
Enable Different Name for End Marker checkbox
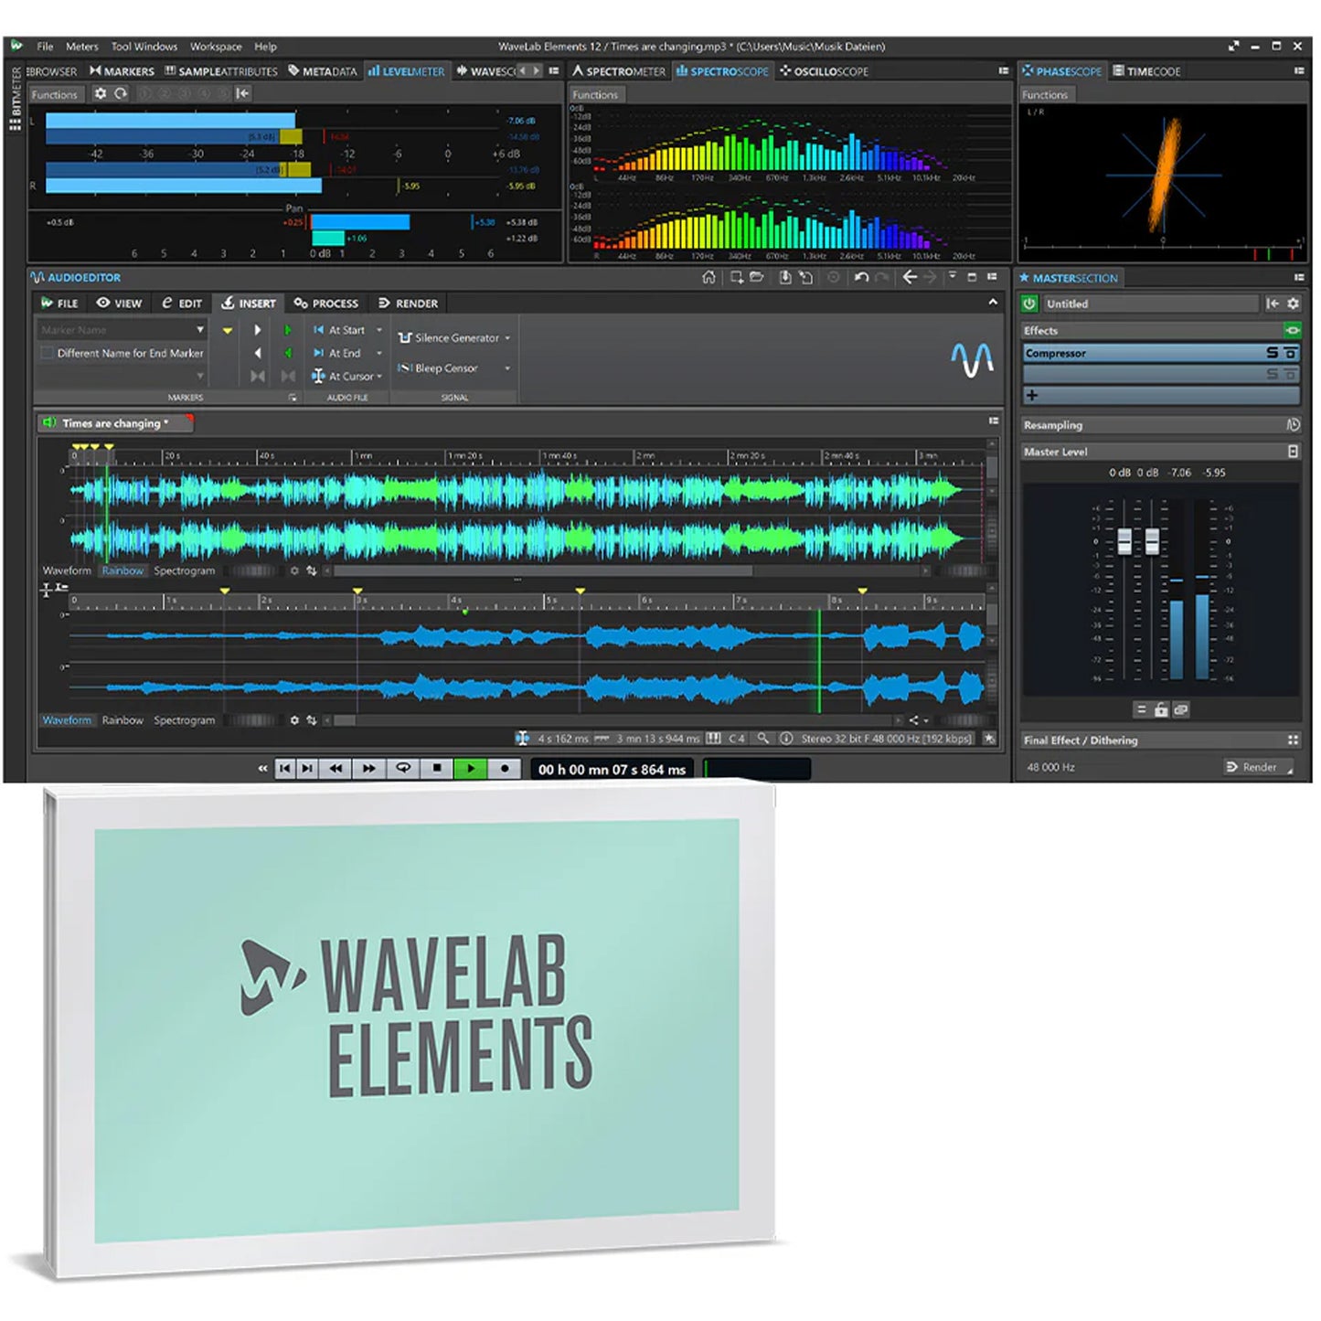(x=48, y=353)
